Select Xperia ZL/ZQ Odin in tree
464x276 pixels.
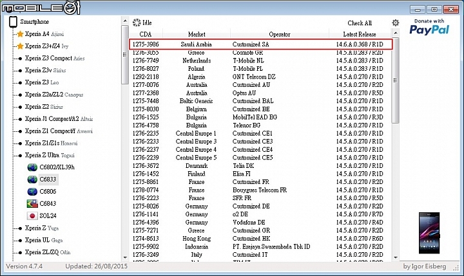pyautogui.click(x=48, y=252)
